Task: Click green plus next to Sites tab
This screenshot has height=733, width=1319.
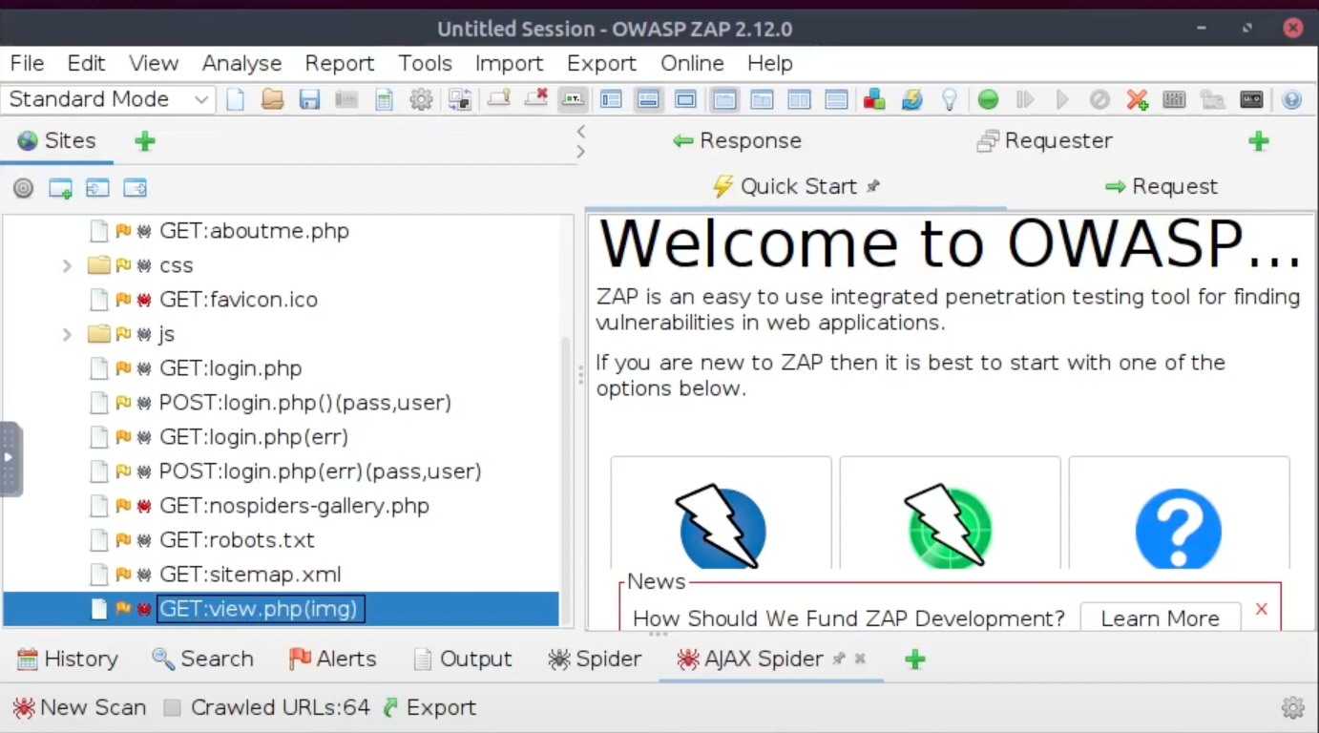Action: click(x=144, y=141)
